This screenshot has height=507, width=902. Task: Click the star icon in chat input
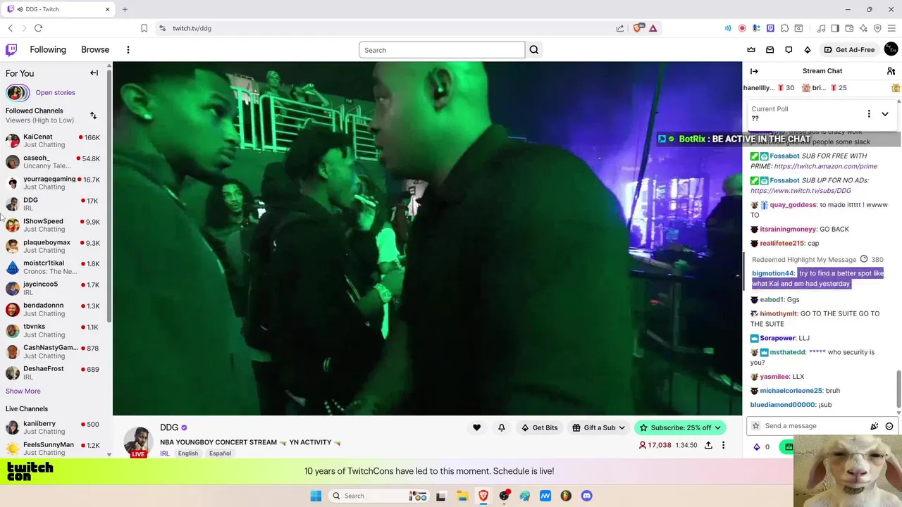click(756, 426)
